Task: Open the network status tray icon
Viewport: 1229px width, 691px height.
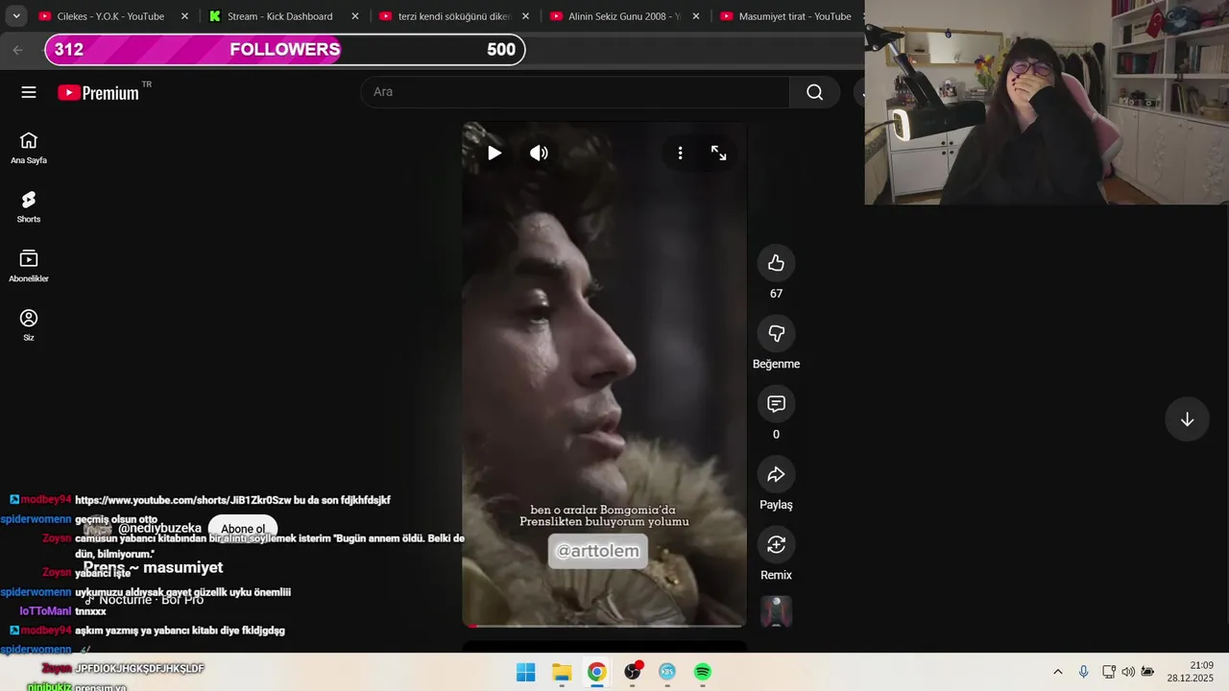Action: click(x=1109, y=672)
